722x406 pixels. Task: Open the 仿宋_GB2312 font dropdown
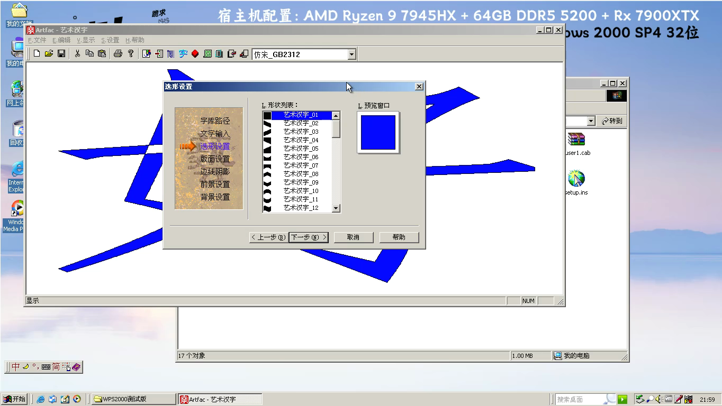[351, 54]
